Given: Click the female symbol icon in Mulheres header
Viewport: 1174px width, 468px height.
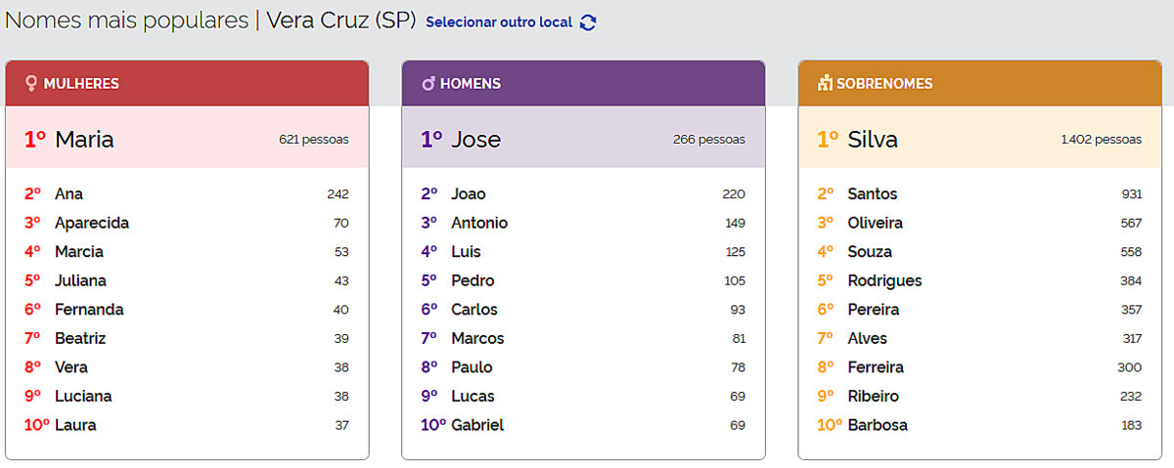Looking at the screenshot, I should 31,84.
